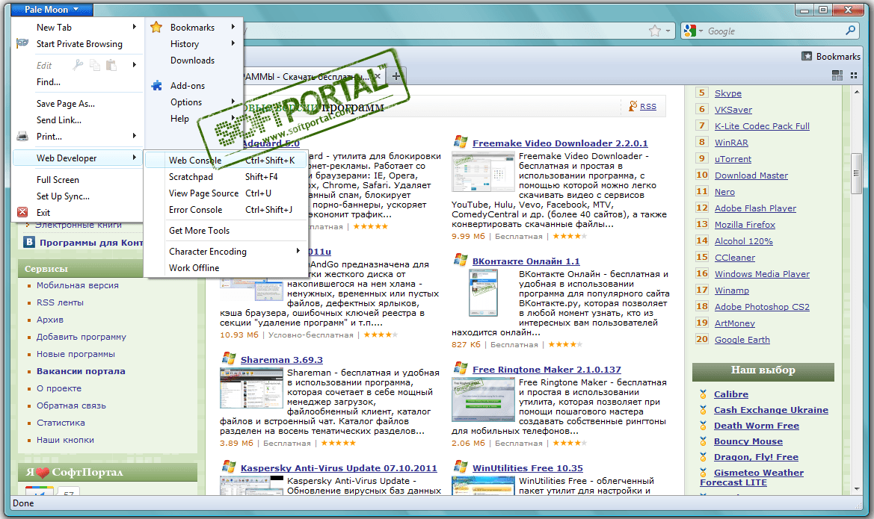Open the Shareman 3.69.3 link
This screenshot has height=519, width=874.
[x=281, y=360]
